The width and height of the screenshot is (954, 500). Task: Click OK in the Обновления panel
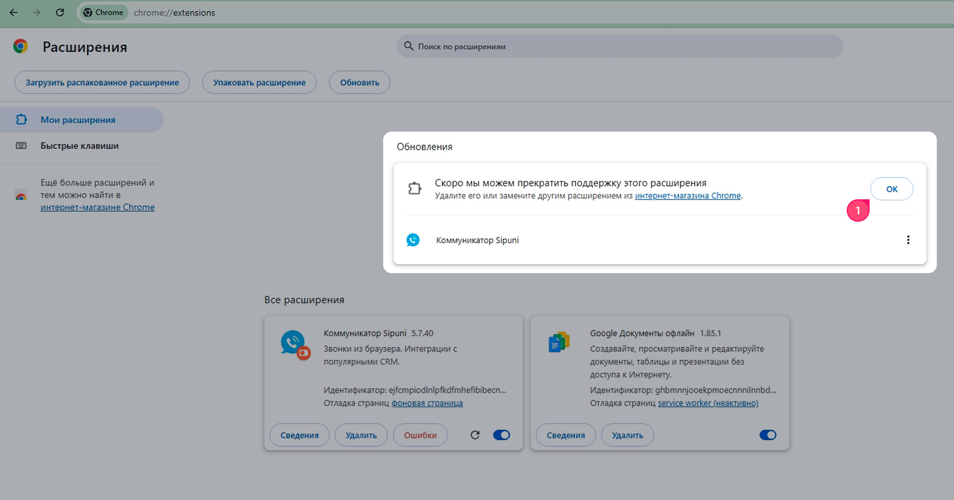click(892, 189)
